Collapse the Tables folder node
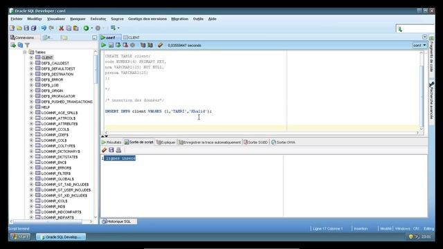This screenshot has width=443, height=249. pyautogui.click(x=25, y=53)
